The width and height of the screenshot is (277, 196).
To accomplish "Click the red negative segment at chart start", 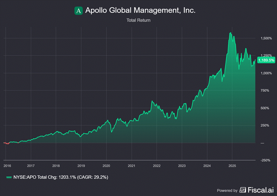I will tap(6, 143).
